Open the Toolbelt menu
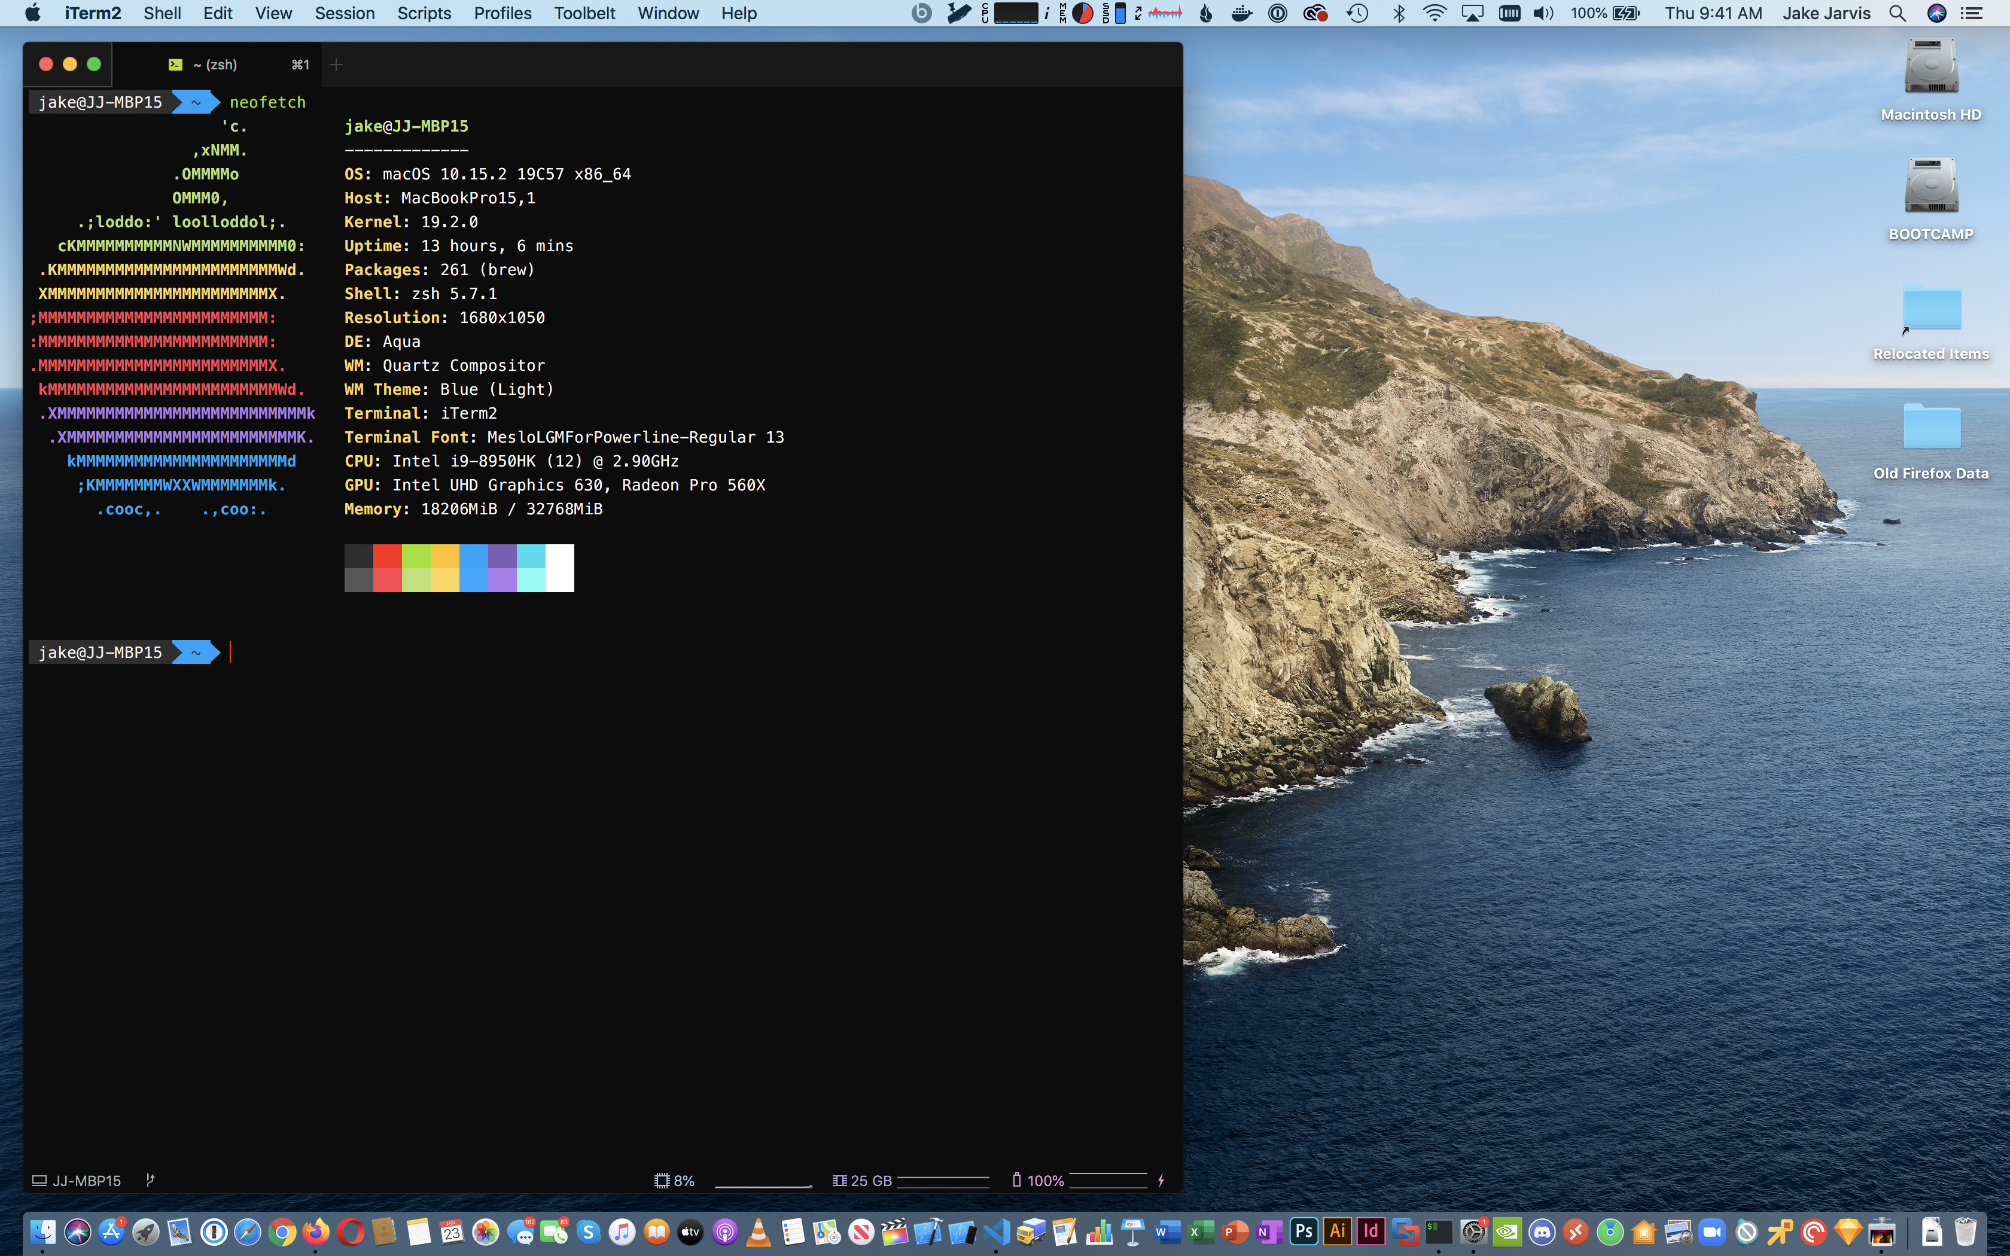This screenshot has width=2010, height=1256. [584, 13]
